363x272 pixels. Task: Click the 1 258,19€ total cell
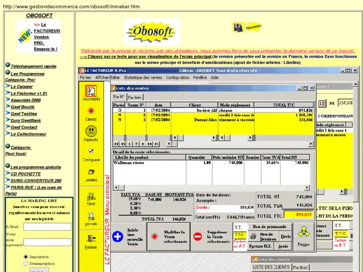[x=284, y=115]
